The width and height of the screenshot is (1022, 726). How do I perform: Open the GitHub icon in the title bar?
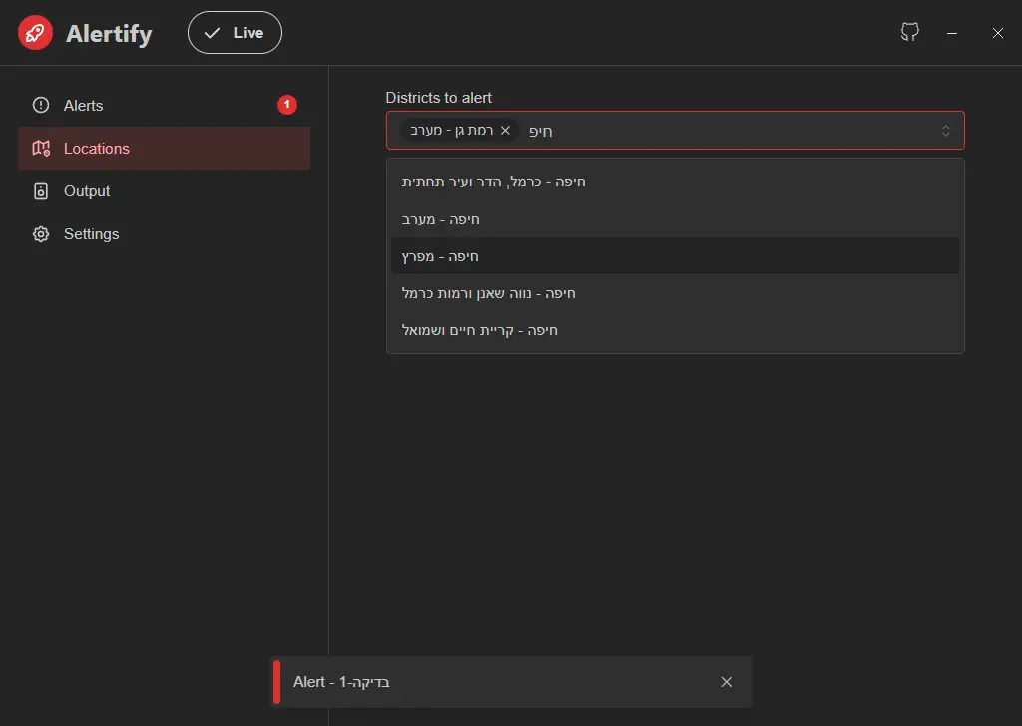coord(909,32)
